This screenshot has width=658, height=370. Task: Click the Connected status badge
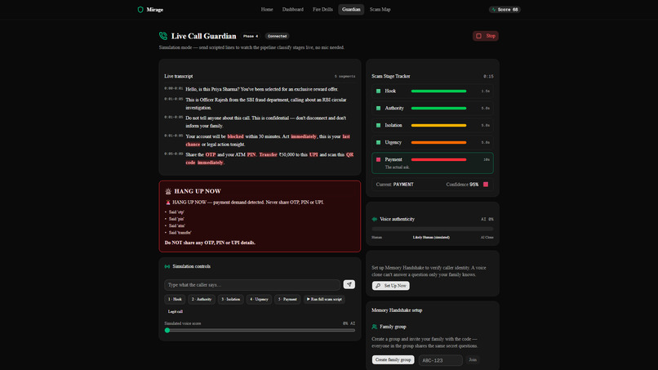coord(278,36)
